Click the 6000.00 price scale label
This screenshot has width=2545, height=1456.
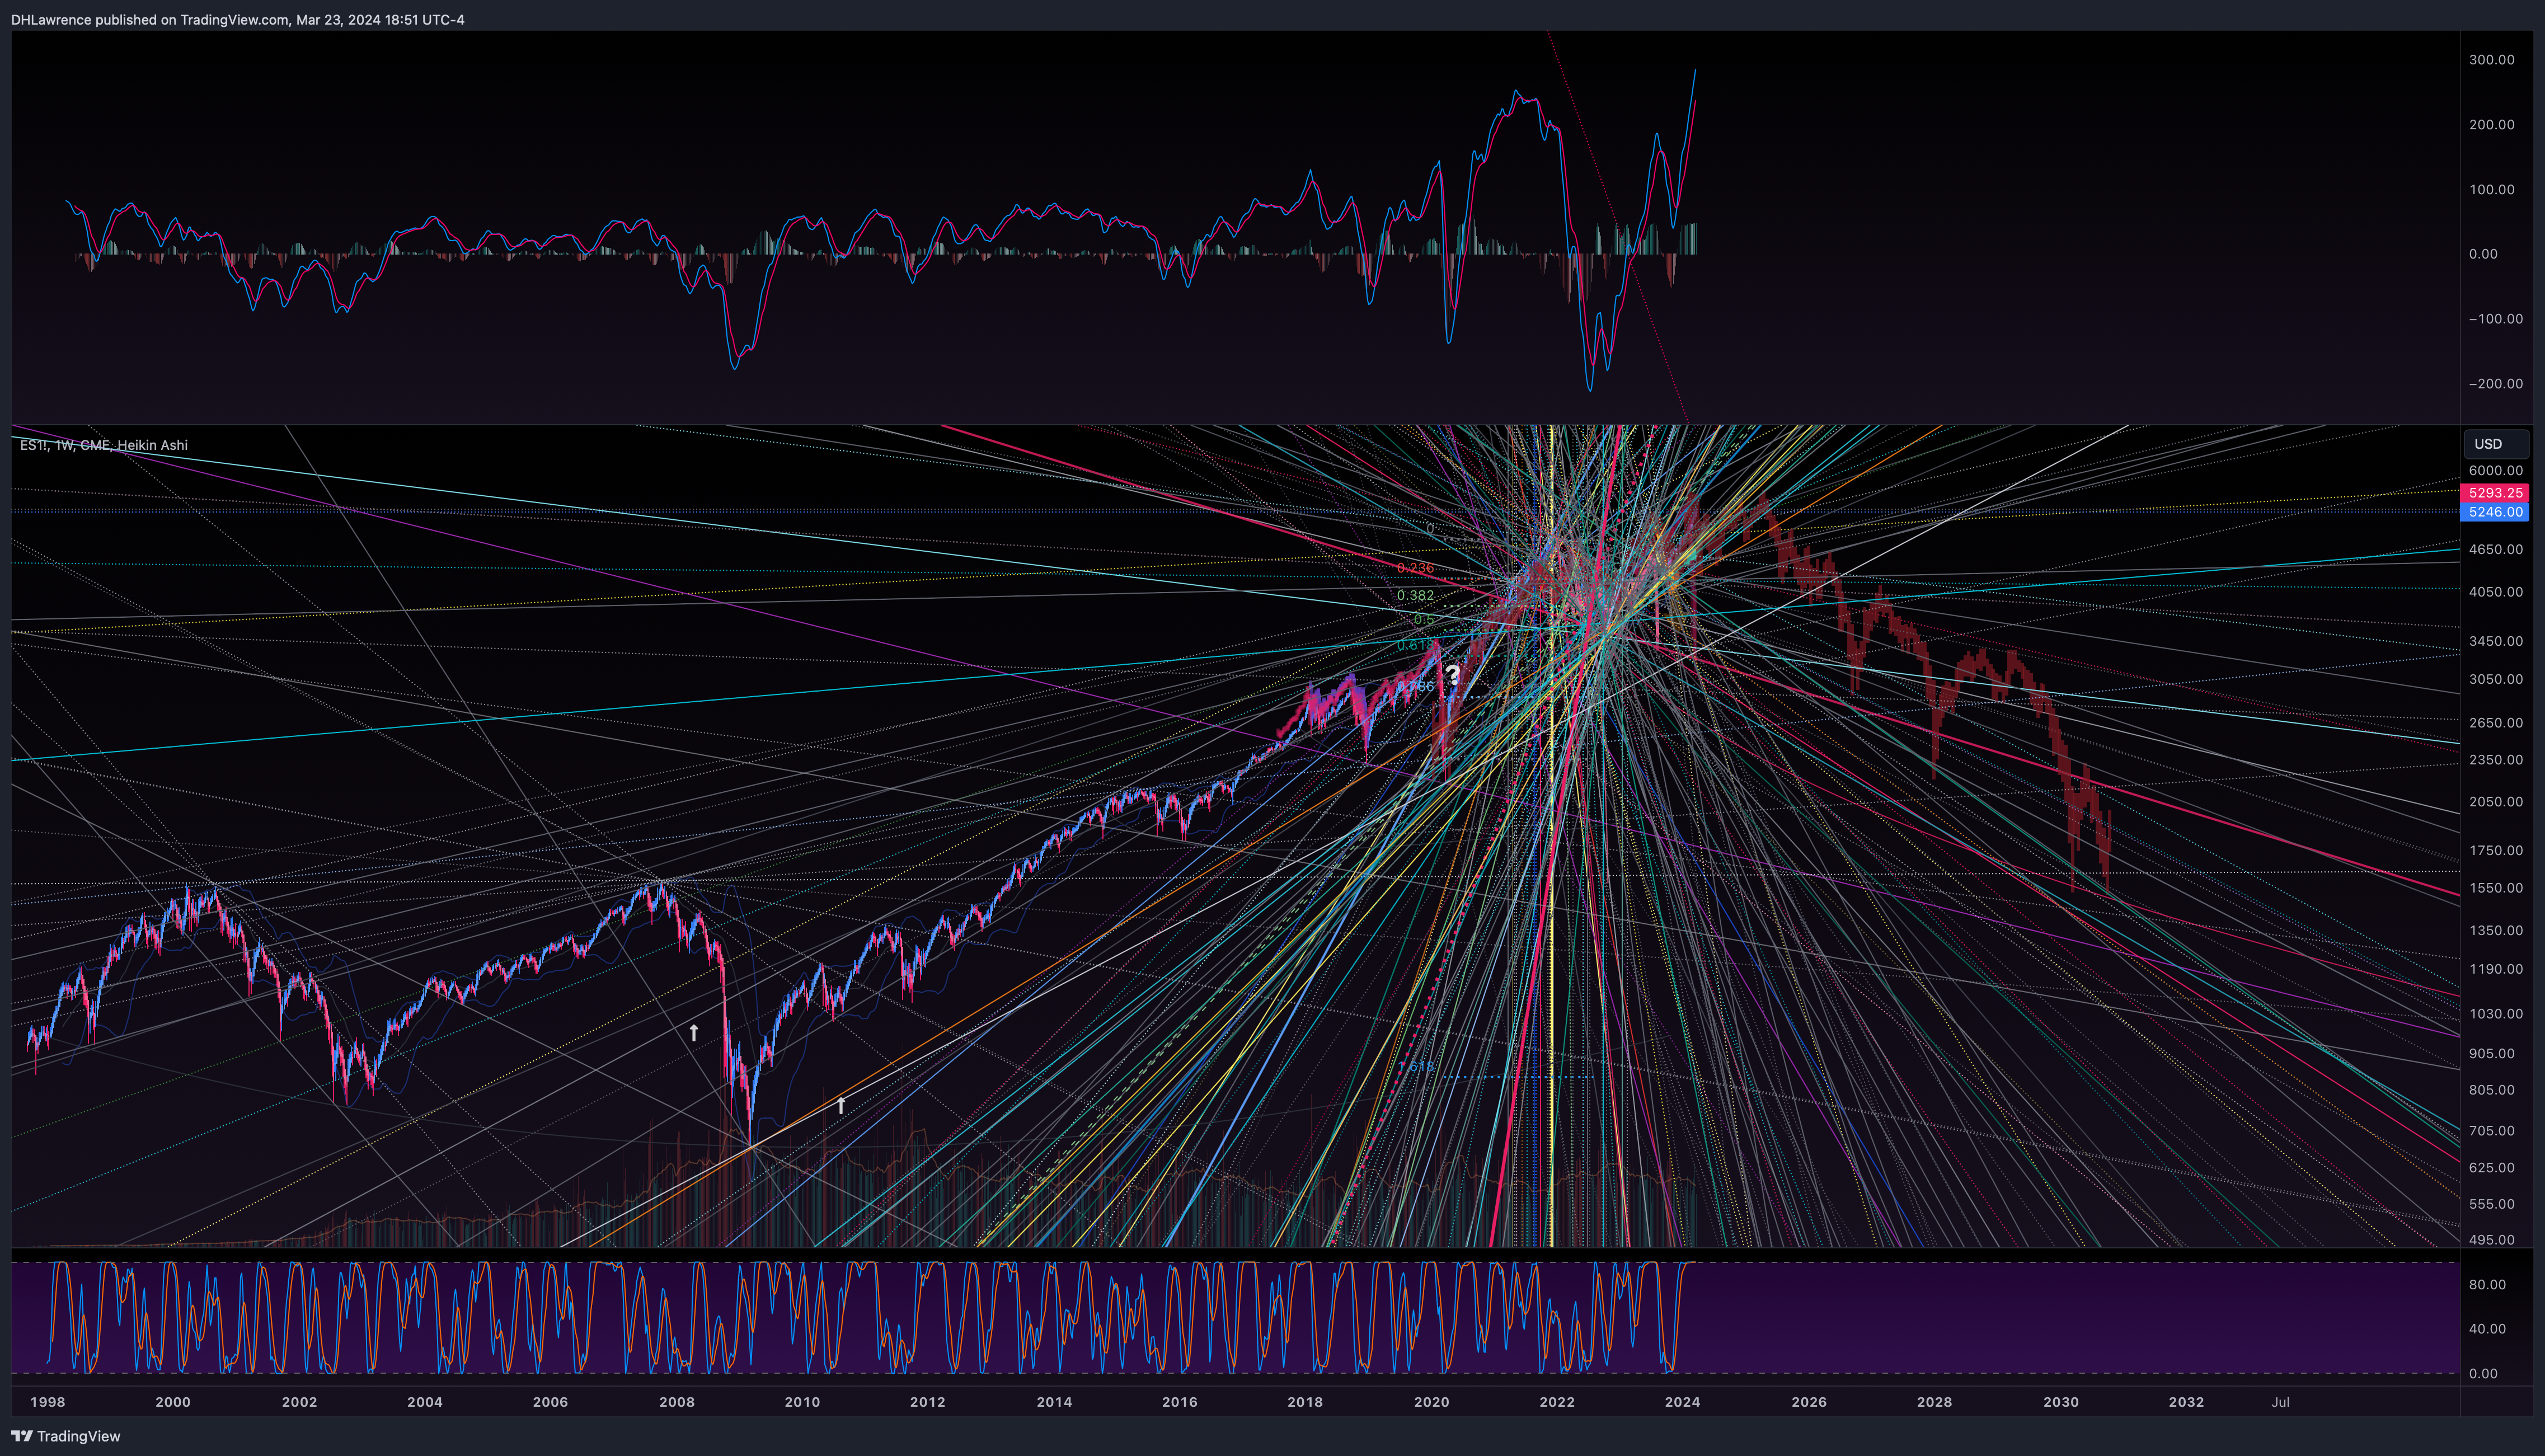click(x=2495, y=470)
